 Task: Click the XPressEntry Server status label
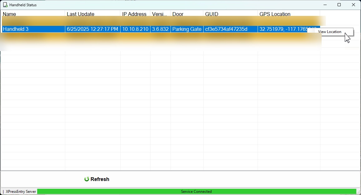(21, 192)
